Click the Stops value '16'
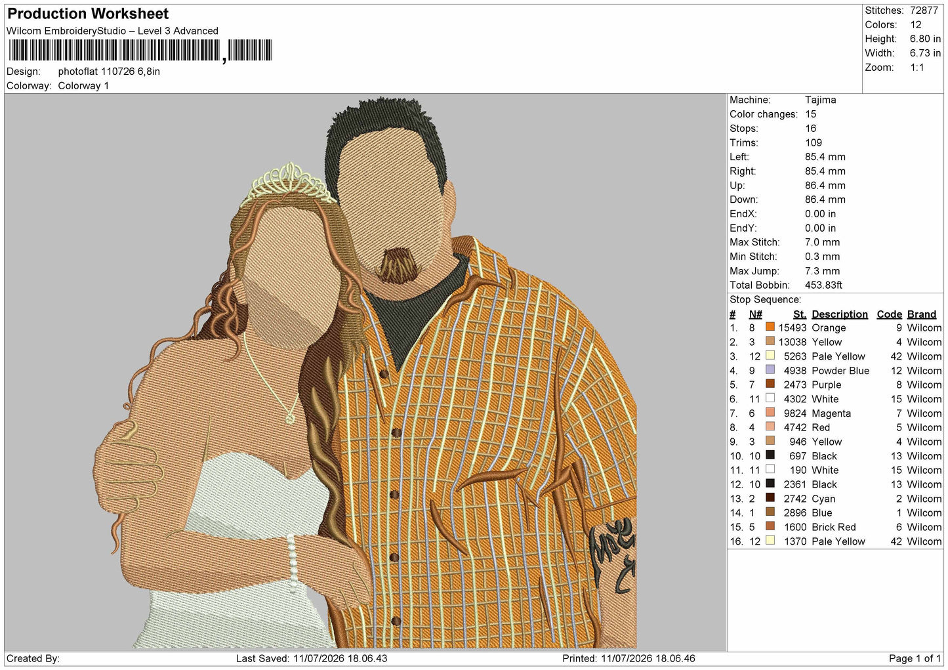 (x=811, y=129)
